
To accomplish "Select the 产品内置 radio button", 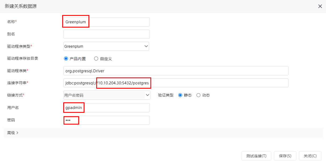I will [66, 59].
